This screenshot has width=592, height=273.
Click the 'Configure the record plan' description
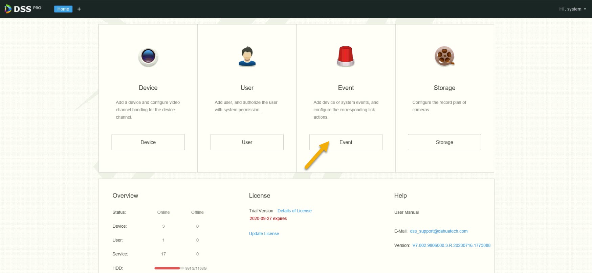tap(439, 106)
